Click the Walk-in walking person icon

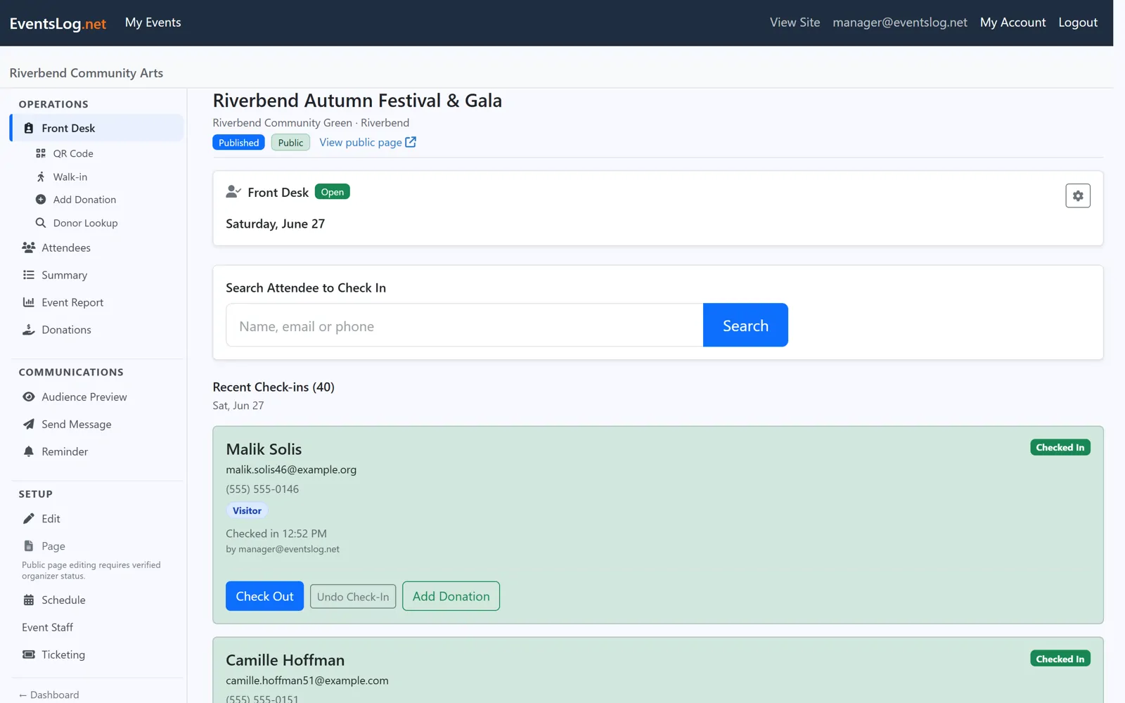coord(41,176)
